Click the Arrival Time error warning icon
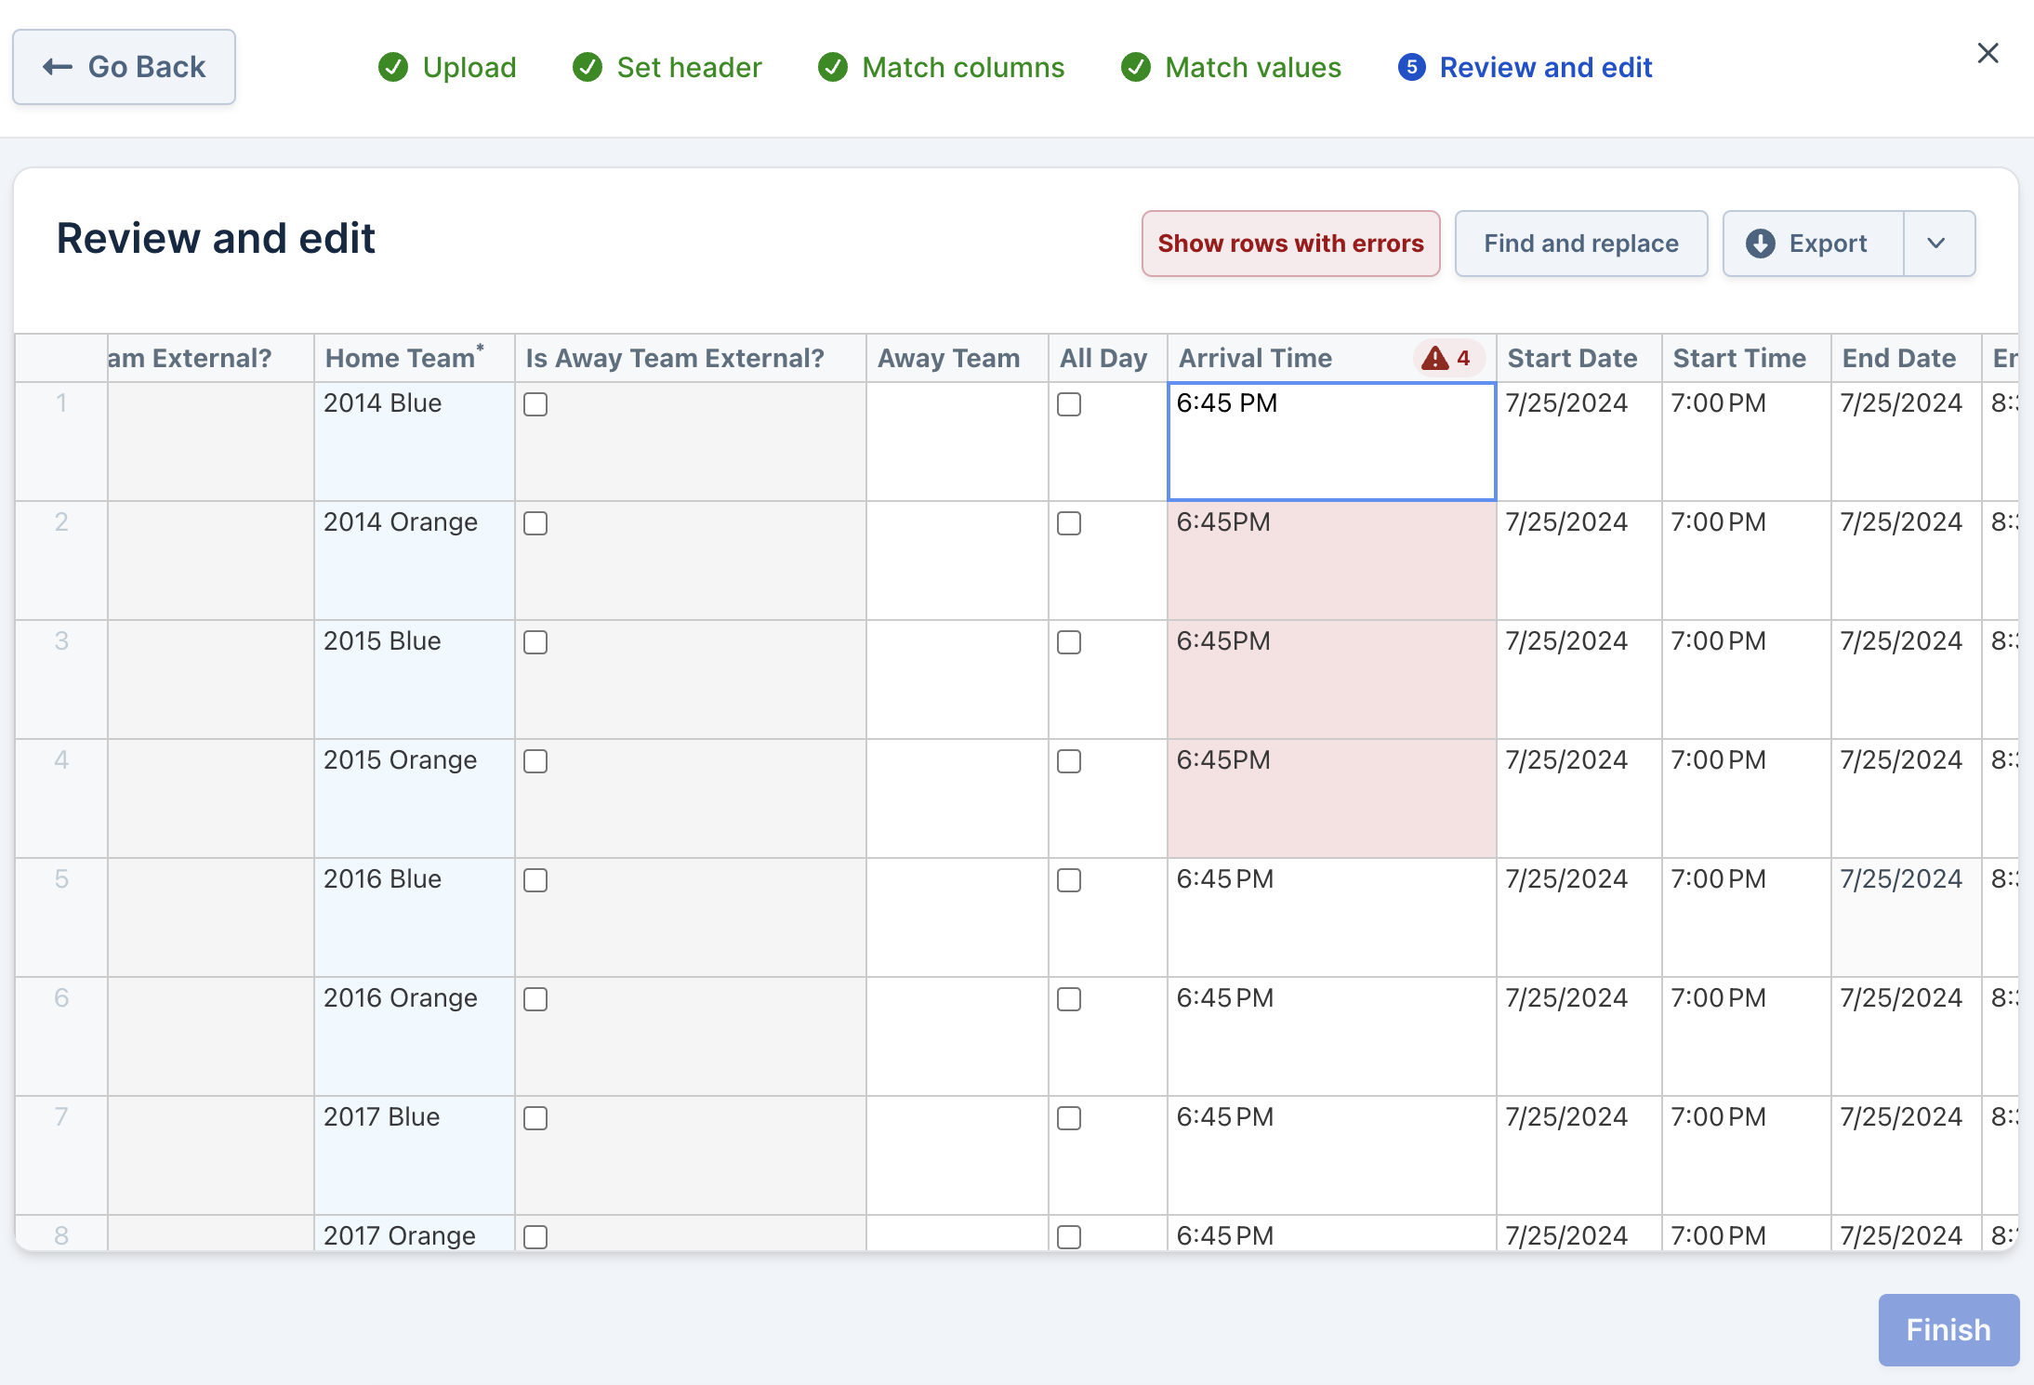The width and height of the screenshot is (2034, 1385). (1435, 358)
